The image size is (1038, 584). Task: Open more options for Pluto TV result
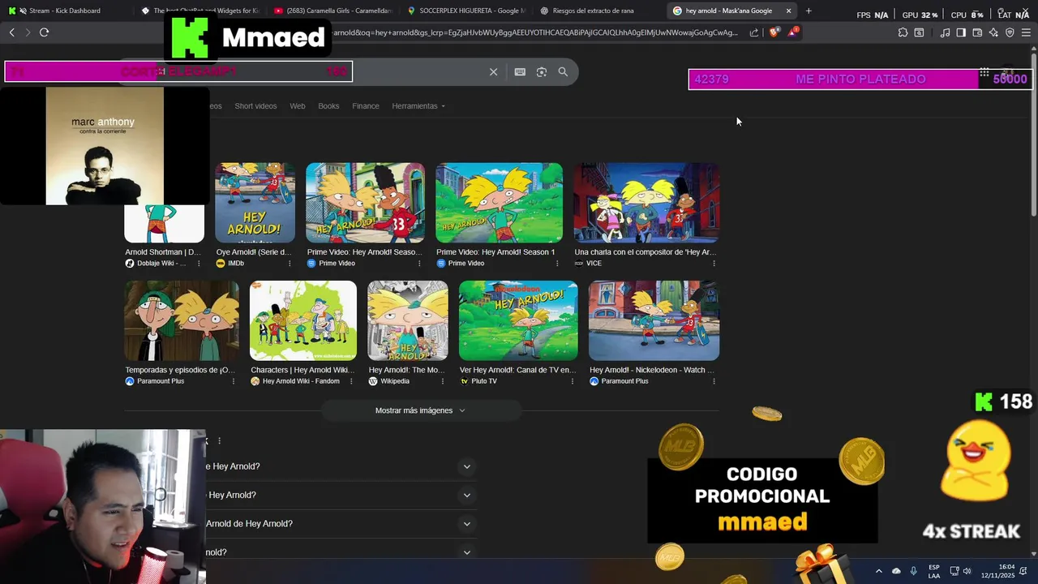[573, 381]
